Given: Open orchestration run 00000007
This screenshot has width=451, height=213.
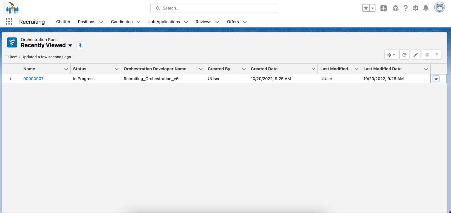Looking at the screenshot, I should coord(33,79).
